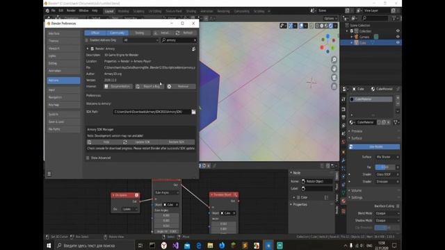Viewport: 445px width, 250px height.
Task: Open the add-on category dropdown showing All
Action: pyautogui.click(x=140, y=40)
